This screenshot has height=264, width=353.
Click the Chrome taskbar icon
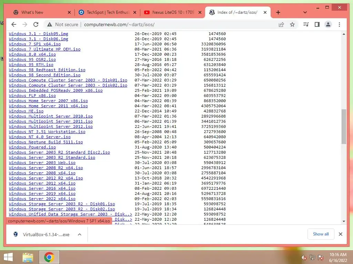tap(49, 257)
